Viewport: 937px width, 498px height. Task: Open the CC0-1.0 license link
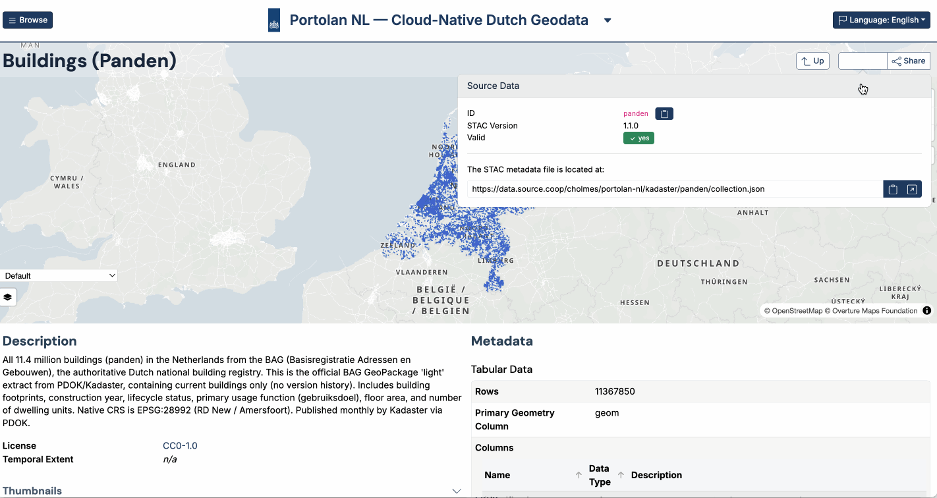[180, 446]
